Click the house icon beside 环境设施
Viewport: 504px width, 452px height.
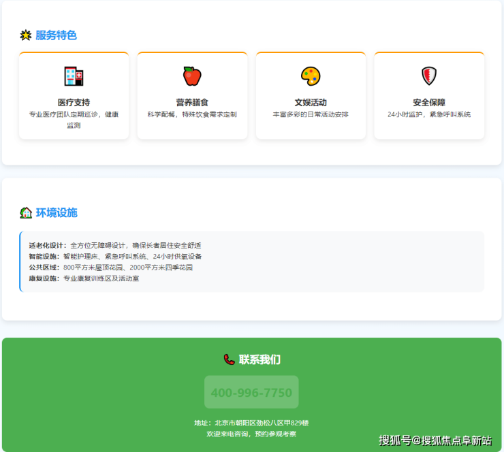click(26, 212)
